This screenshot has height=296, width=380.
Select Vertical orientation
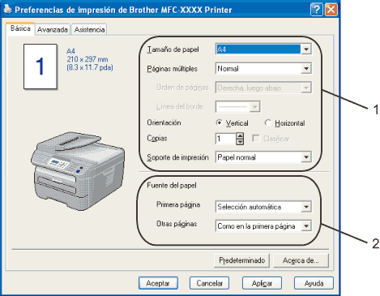tap(220, 123)
